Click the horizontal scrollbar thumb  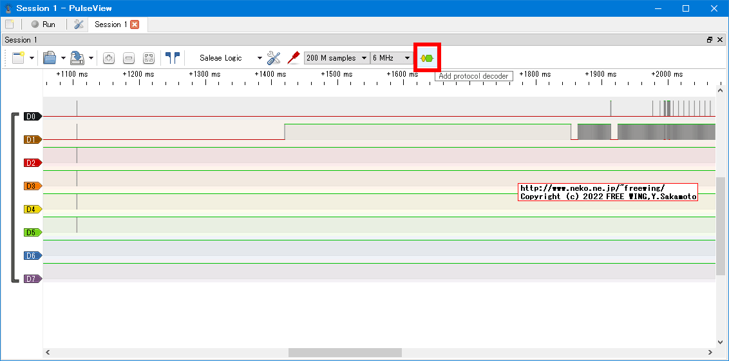coord(345,352)
